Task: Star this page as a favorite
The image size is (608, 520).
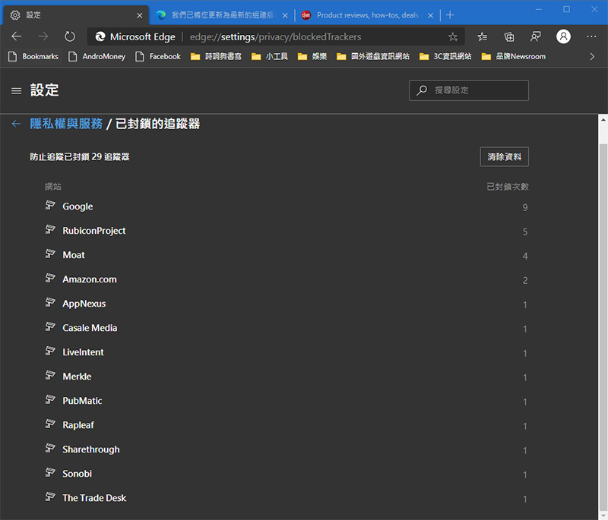Action: pyautogui.click(x=453, y=36)
